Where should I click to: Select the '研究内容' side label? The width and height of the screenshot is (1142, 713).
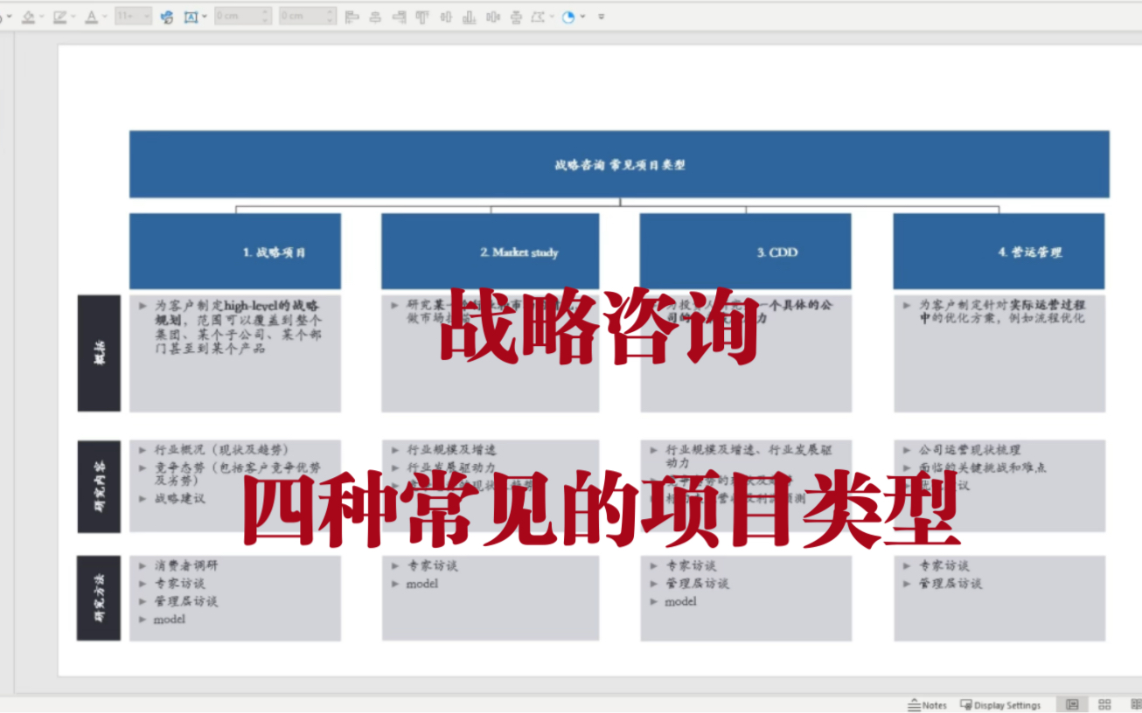coord(99,487)
